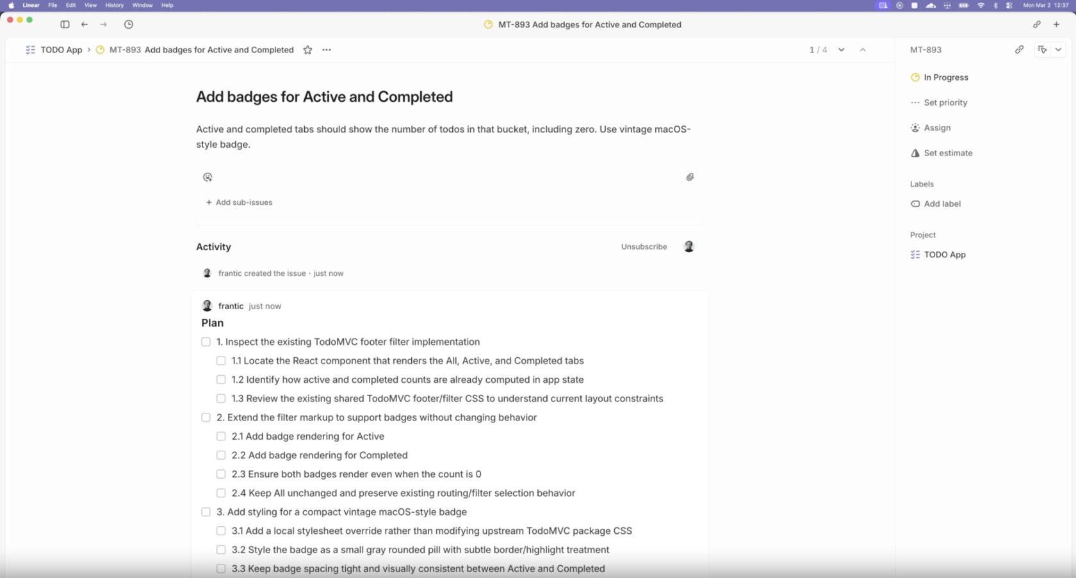The height and width of the screenshot is (578, 1076).
Task: Open the history clock icon
Action: click(128, 24)
